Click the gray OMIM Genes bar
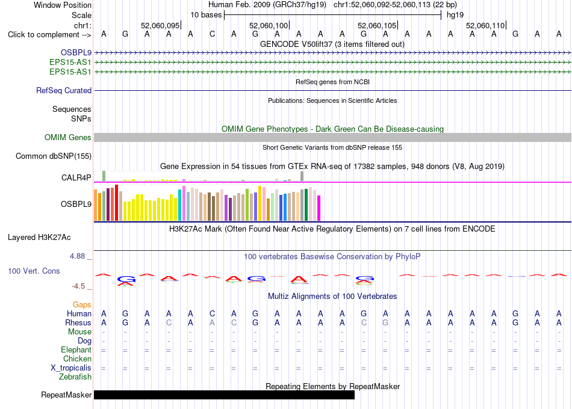The height and width of the screenshot is (409, 572). (332, 137)
